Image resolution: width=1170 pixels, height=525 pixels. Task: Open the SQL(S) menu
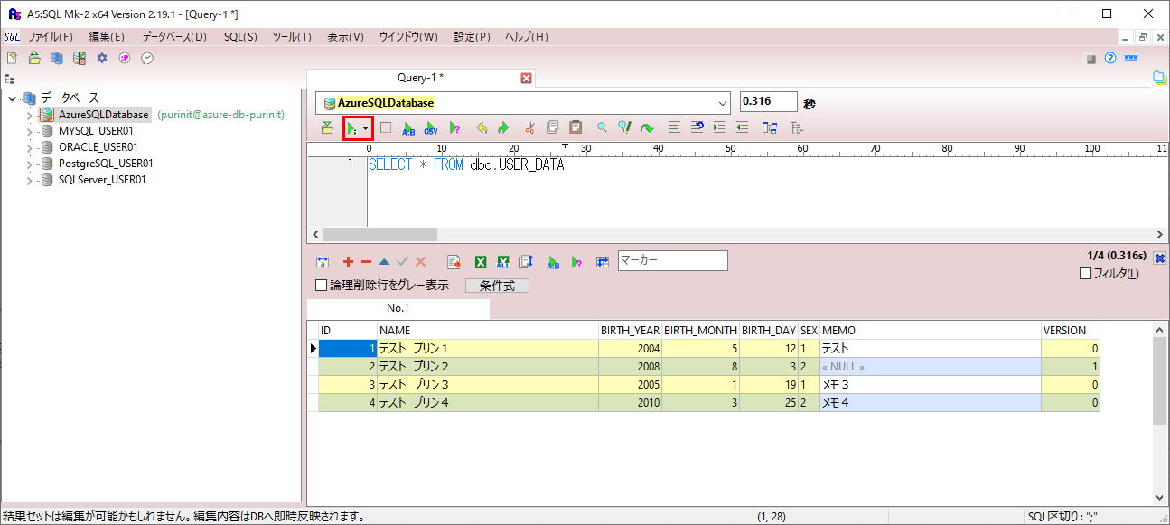(240, 37)
